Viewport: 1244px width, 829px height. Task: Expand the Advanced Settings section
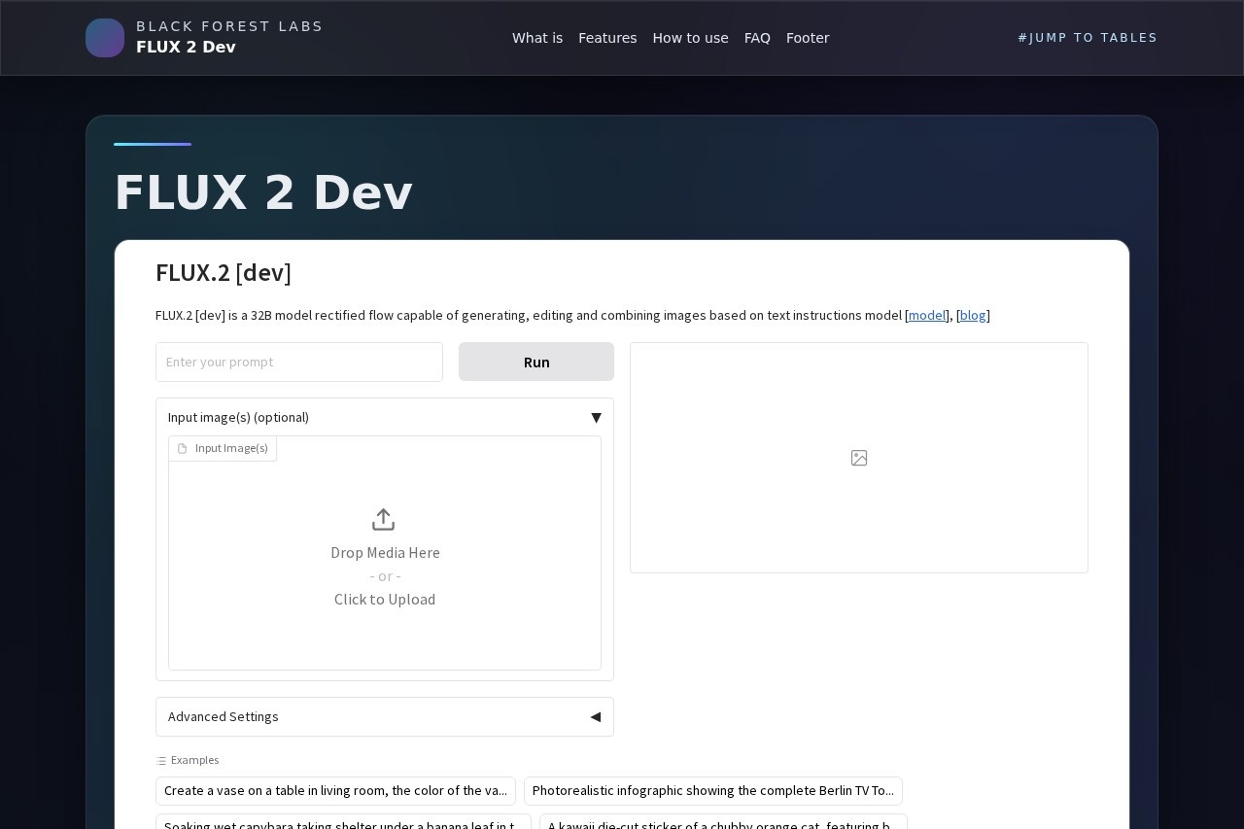tap(595, 716)
